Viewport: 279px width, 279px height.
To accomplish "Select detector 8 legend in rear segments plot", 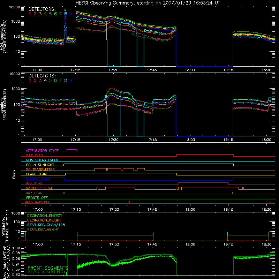I will (x=66, y=81).
